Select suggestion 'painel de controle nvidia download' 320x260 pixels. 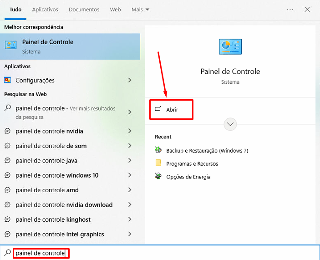point(70,205)
